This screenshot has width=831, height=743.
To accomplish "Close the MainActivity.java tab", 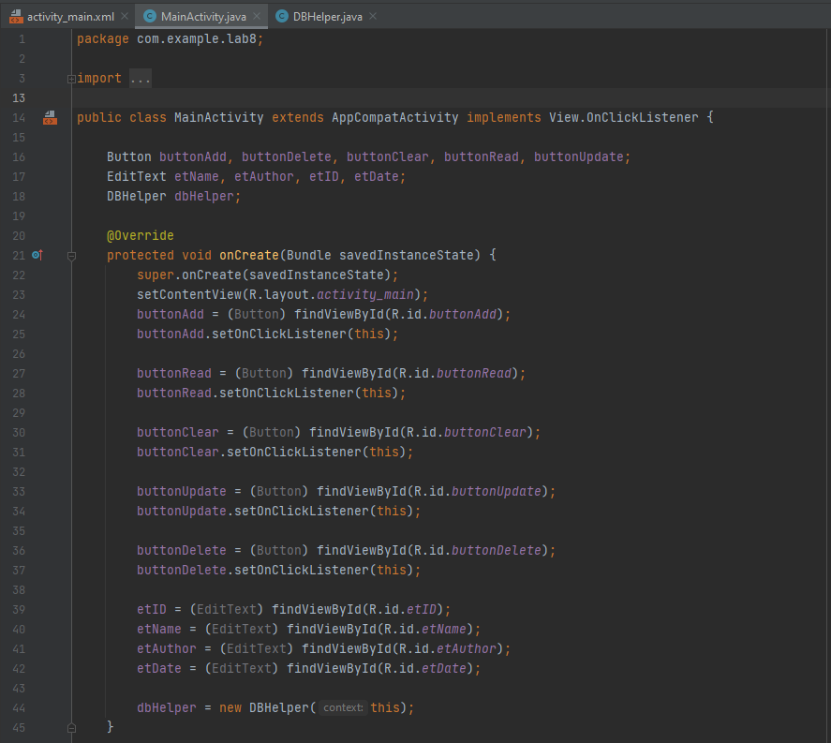I will 257,17.
